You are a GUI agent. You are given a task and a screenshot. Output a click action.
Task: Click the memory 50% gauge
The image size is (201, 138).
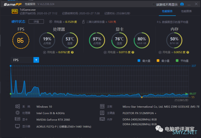(x=174, y=40)
